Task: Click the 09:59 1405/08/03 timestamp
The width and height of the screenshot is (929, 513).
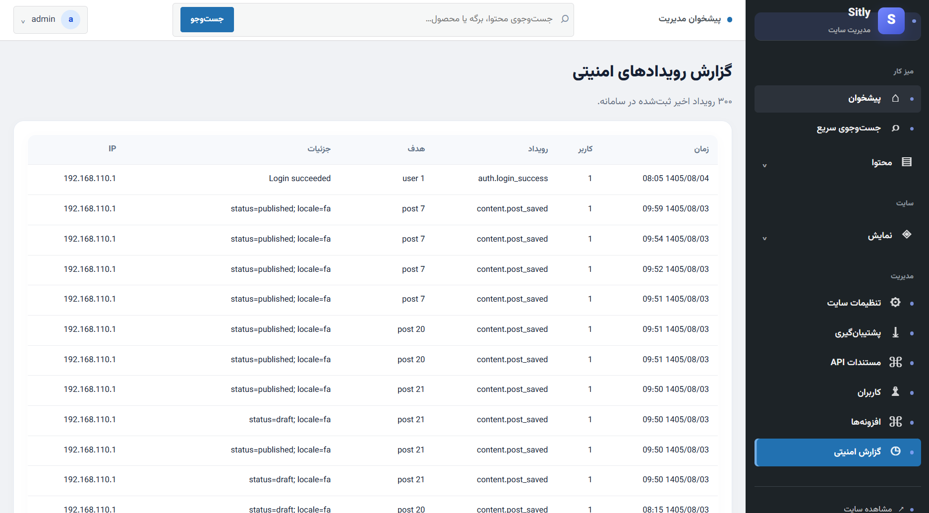Action: [x=676, y=208]
